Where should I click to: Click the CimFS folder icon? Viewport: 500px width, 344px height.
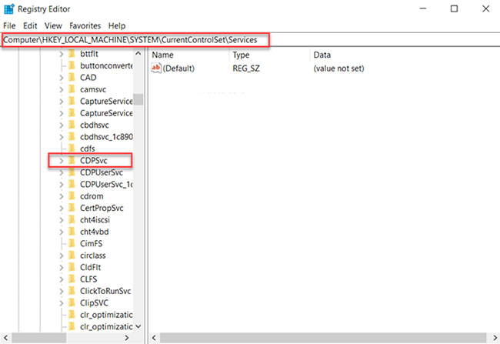tap(72, 243)
